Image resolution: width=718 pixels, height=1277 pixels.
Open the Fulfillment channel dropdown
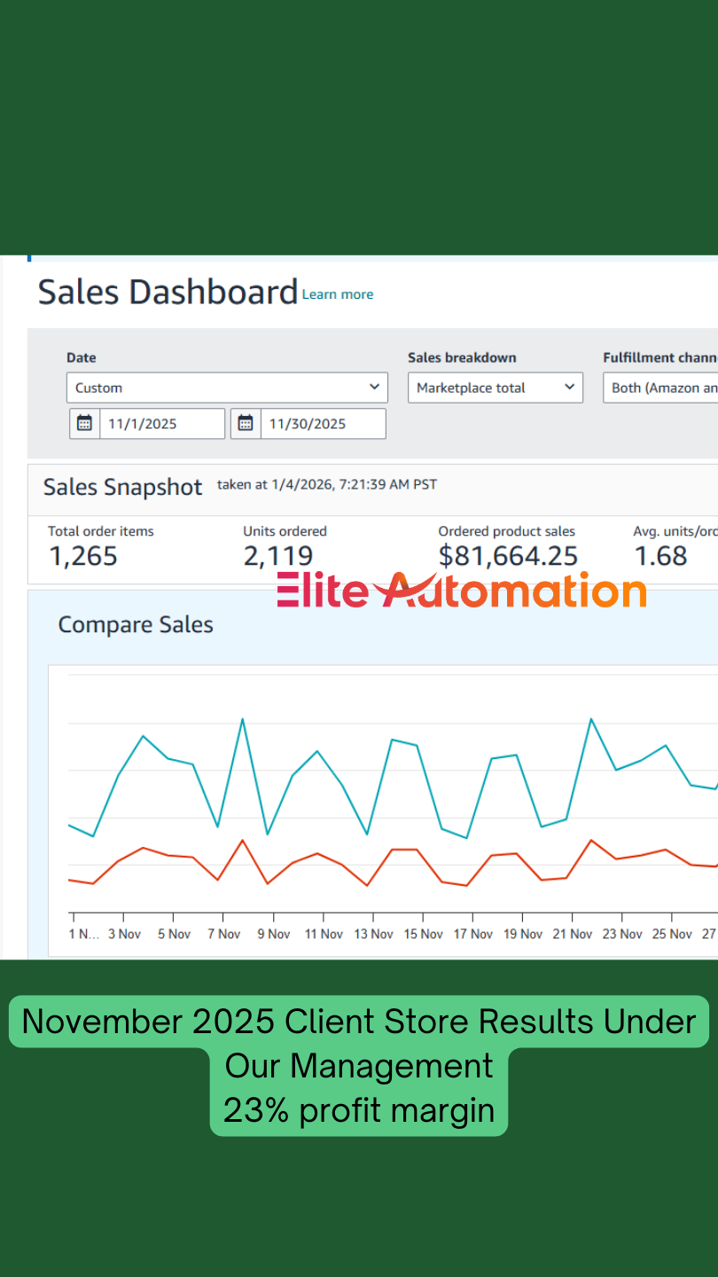(x=660, y=388)
